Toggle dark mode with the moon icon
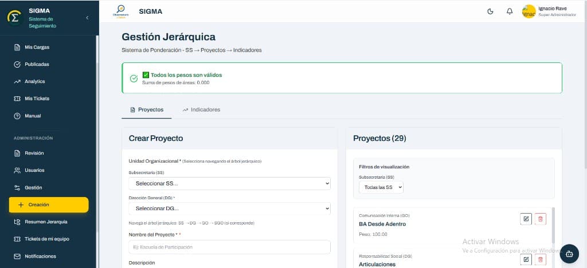587x268 pixels. pyautogui.click(x=491, y=11)
